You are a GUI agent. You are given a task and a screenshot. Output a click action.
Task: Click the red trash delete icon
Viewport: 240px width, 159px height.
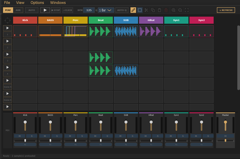click(166, 10)
